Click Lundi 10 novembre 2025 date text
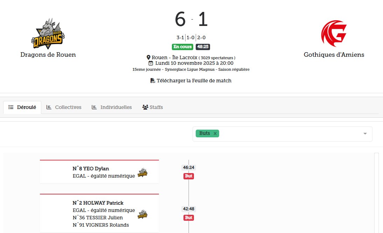 click(x=194, y=63)
